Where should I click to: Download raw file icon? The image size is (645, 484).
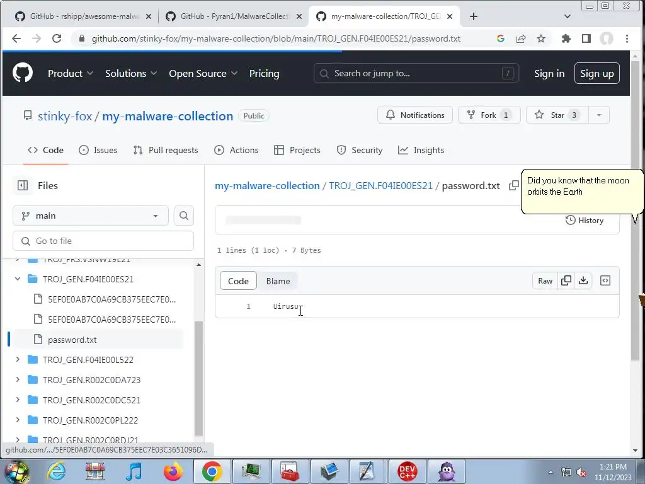click(583, 280)
